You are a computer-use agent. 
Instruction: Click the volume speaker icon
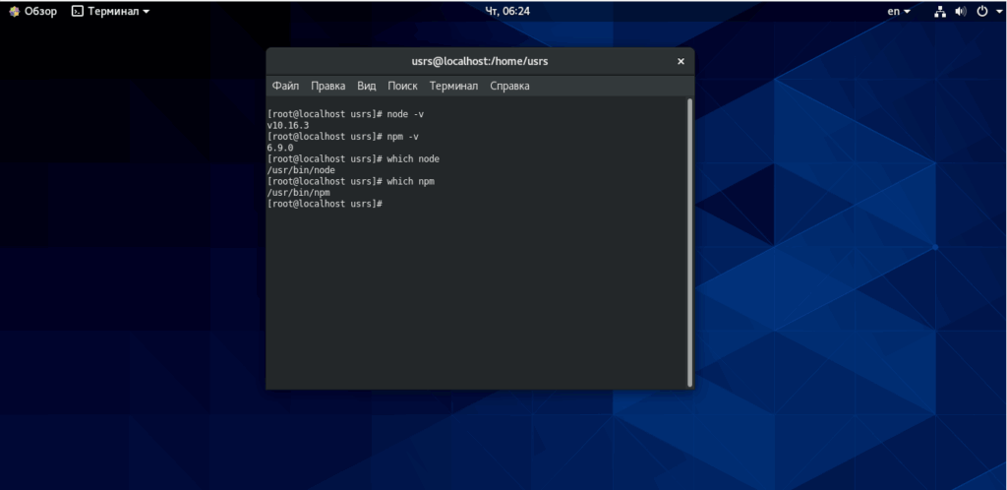960,11
